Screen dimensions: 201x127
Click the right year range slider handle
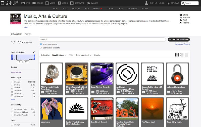34,57
